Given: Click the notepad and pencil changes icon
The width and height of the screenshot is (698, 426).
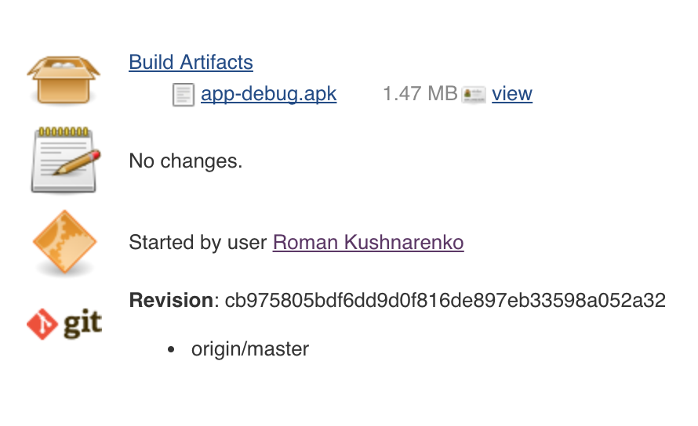Looking at the screenshot, I should pyautogui.click(x=64, y=161).
